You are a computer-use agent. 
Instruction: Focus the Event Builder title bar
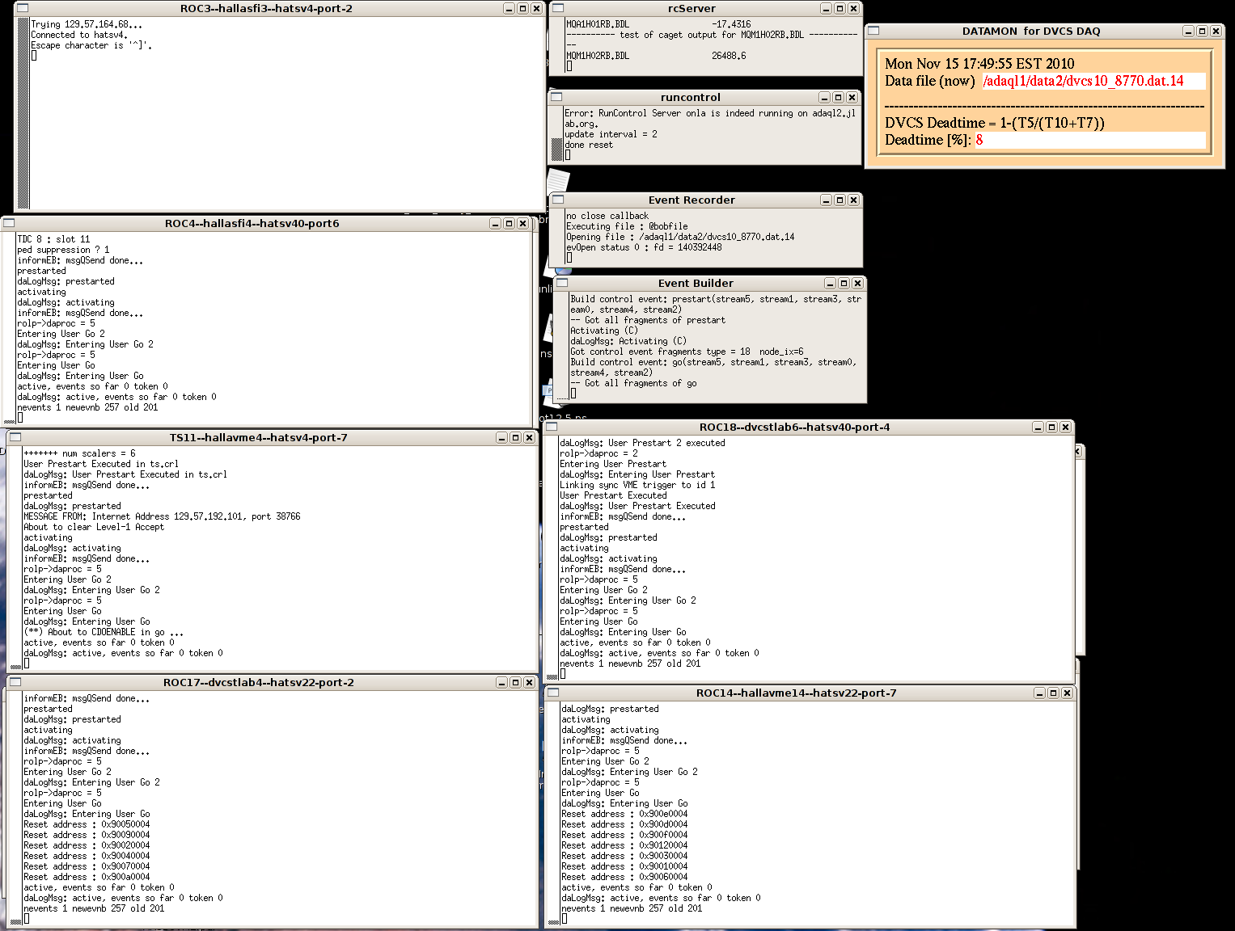[696, 283]
